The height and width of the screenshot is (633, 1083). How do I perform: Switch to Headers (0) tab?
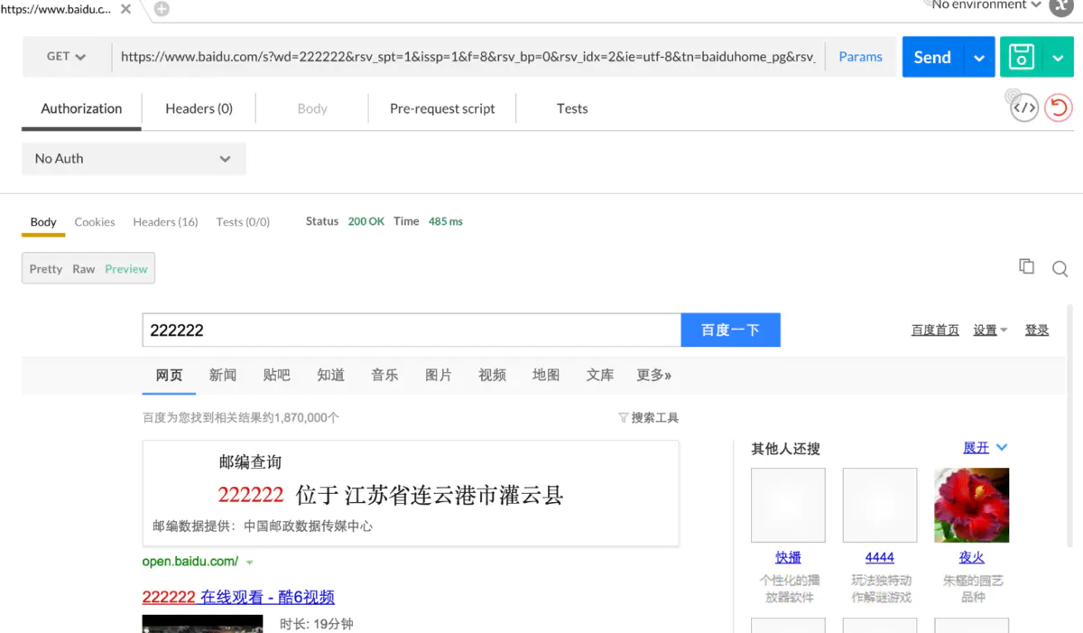click(199, 108)
